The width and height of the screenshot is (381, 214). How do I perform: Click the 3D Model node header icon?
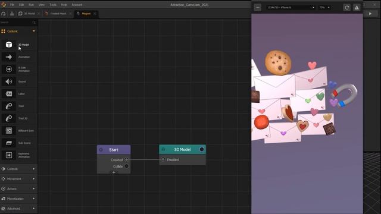(x=163, y=149)
